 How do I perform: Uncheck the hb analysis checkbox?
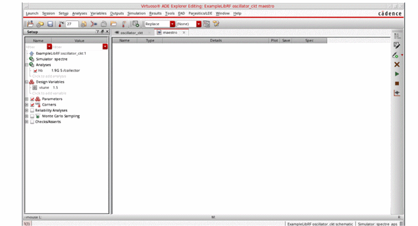[35, 70]
